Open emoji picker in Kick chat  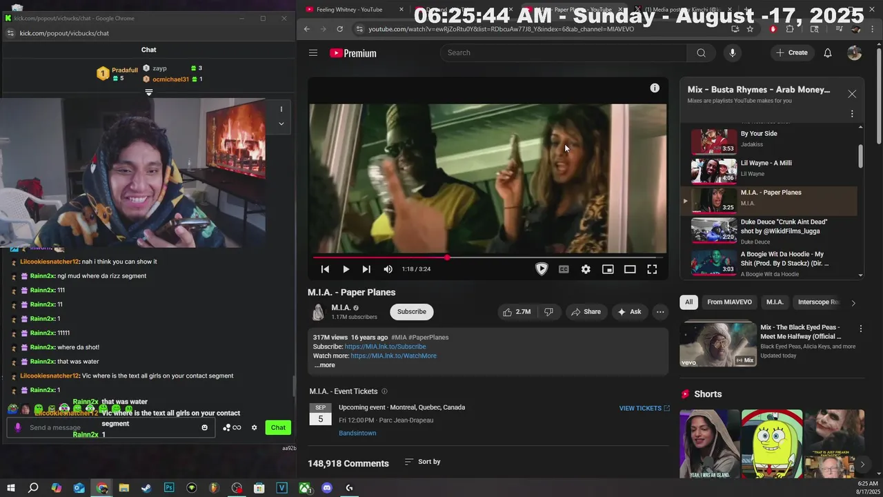pos(204,428)
